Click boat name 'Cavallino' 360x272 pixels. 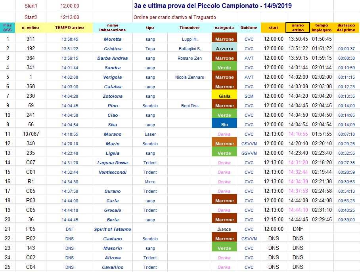tap(113, 267)
